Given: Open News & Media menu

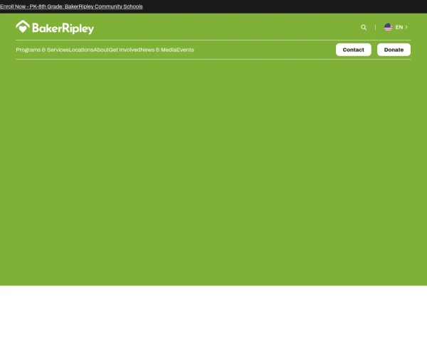Looking at the screenshot, I should pyautogui.click(x=158, y=50).
